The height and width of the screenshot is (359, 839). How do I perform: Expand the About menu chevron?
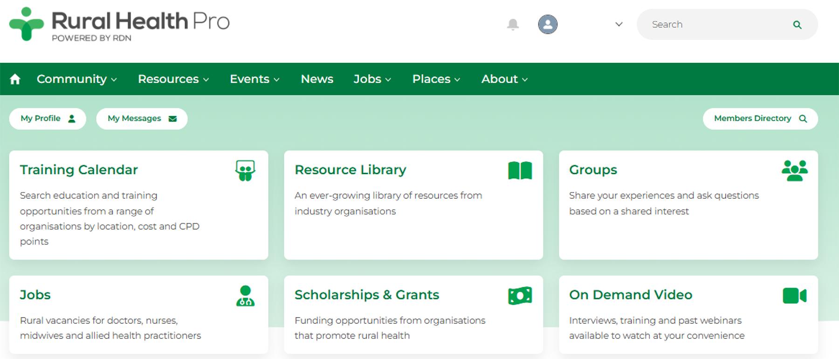[525, 80]
